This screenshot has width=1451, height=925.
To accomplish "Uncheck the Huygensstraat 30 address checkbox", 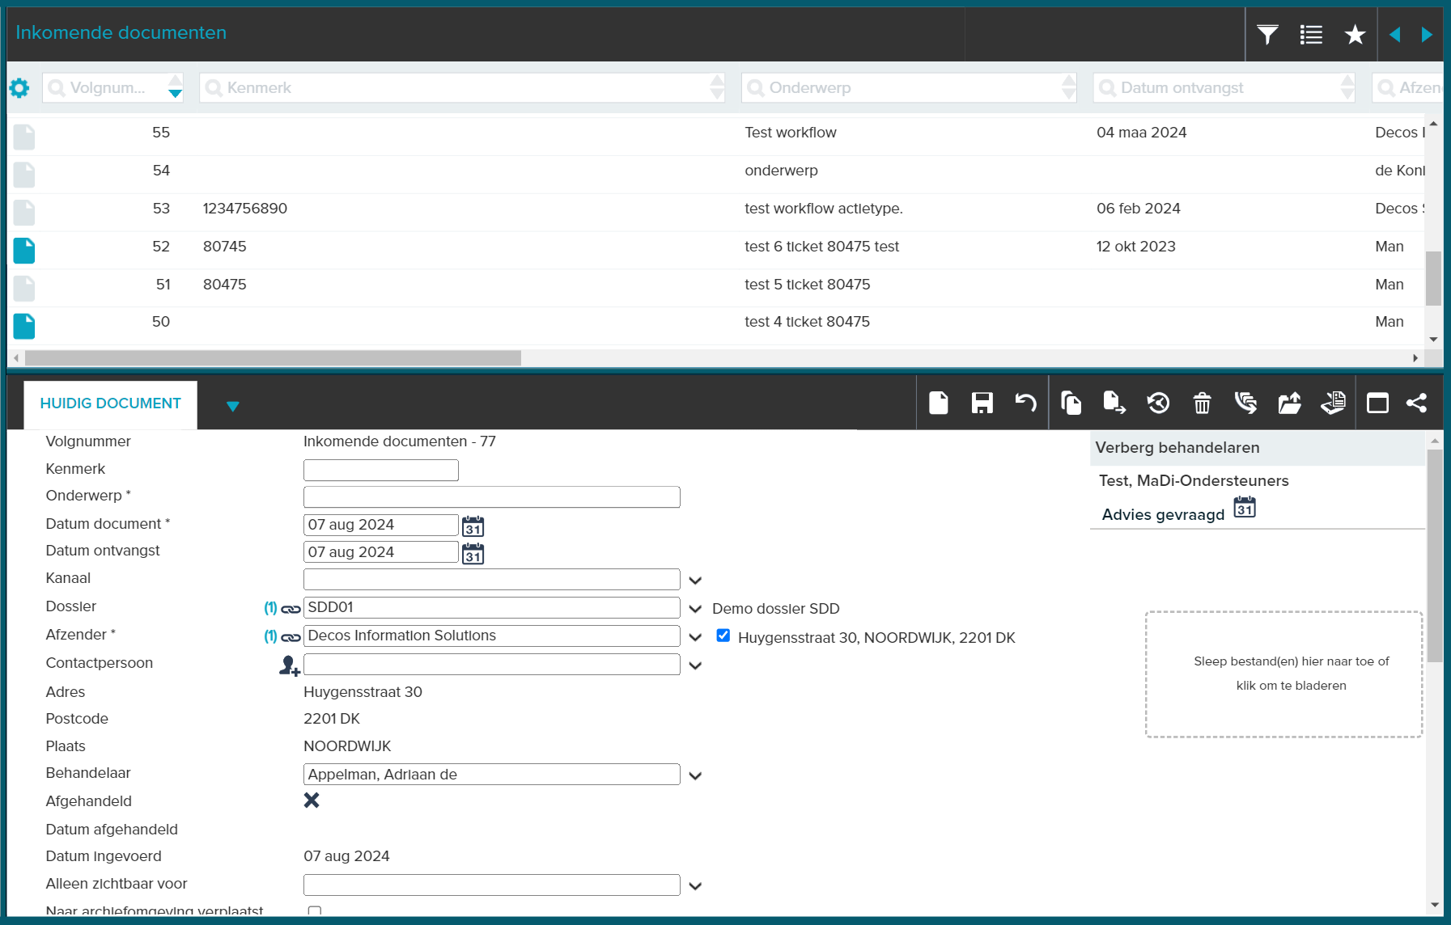I will pos(723,636).
